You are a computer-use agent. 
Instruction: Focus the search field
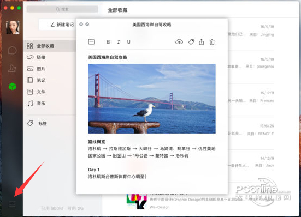click(x=62, y=9)
